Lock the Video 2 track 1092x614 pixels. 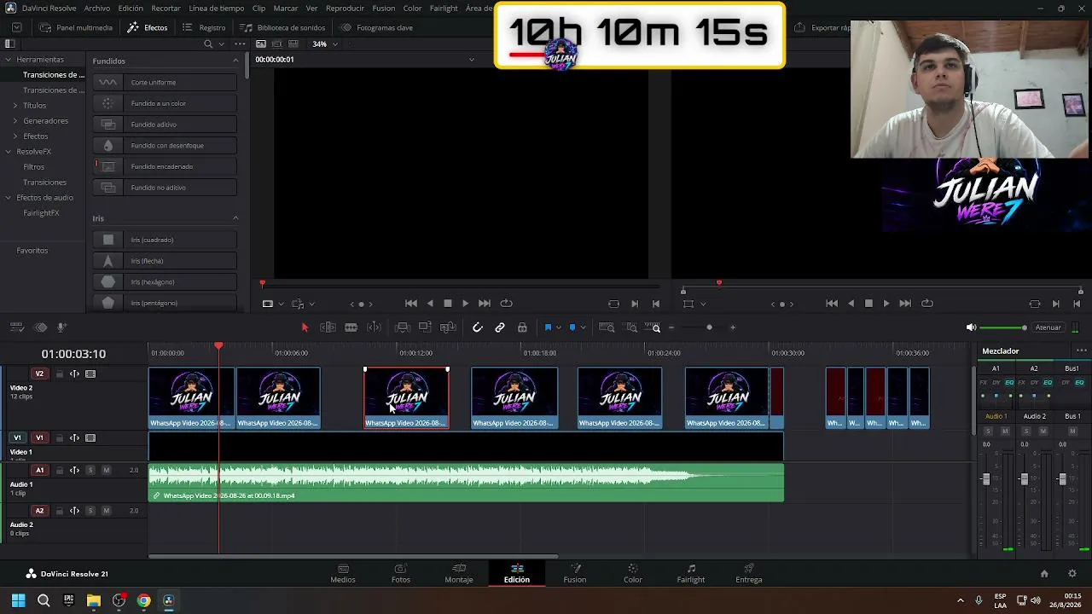[59, 374]
